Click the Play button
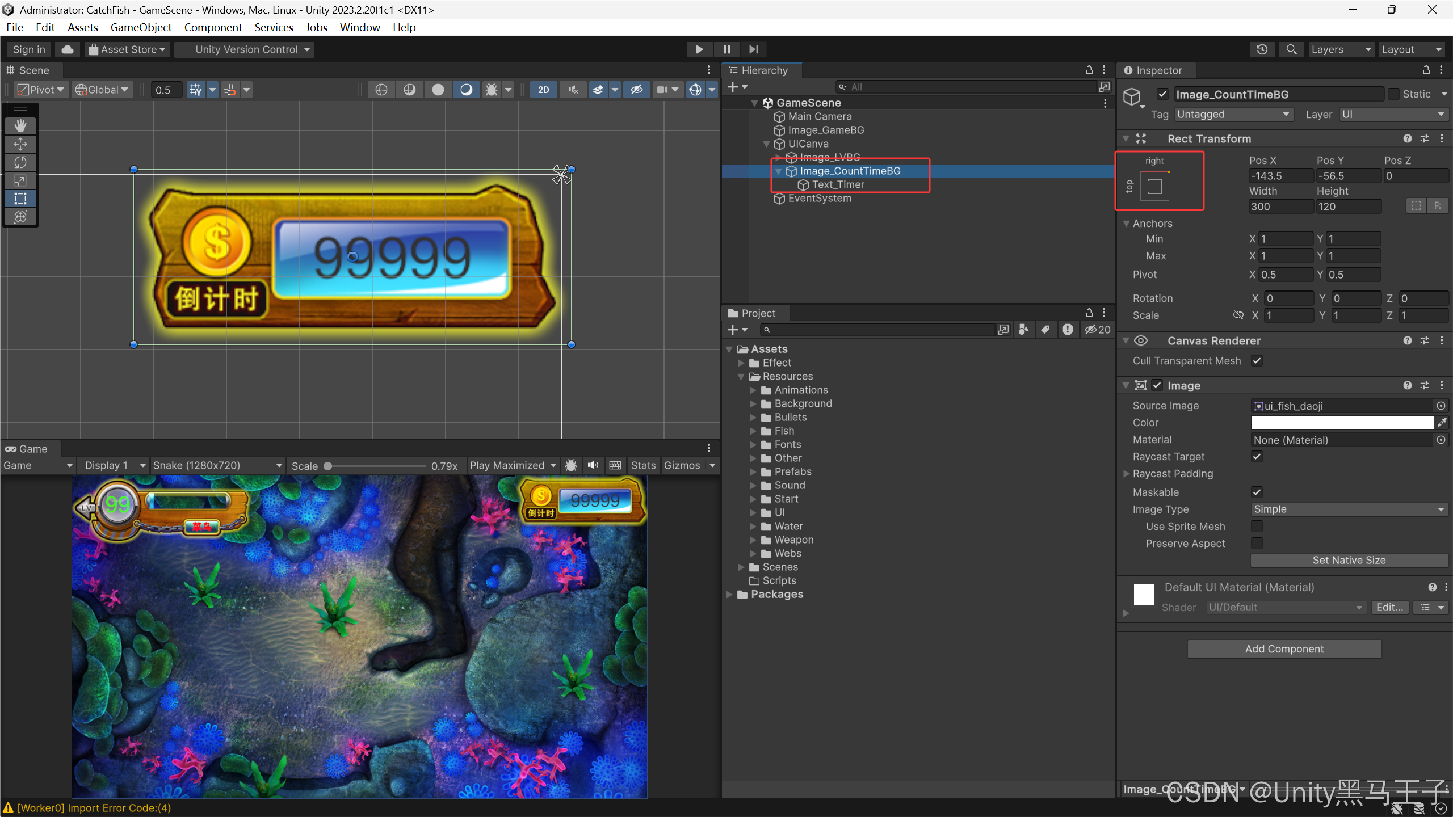 [699, 49]
